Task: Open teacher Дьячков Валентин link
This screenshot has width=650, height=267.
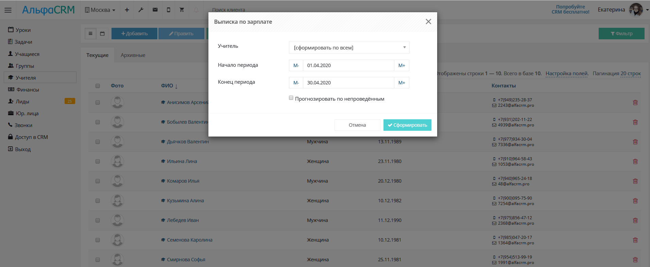Action: tap(188, 142)
